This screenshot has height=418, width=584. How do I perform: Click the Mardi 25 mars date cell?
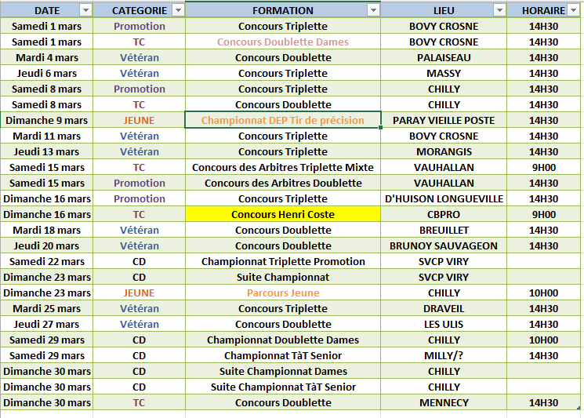click(47, 308)
